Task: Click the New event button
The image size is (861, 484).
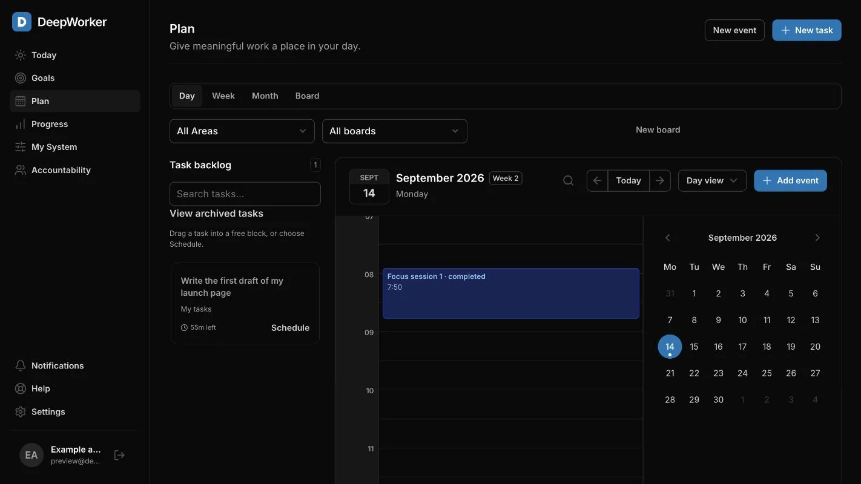Action: pos(734,30)
